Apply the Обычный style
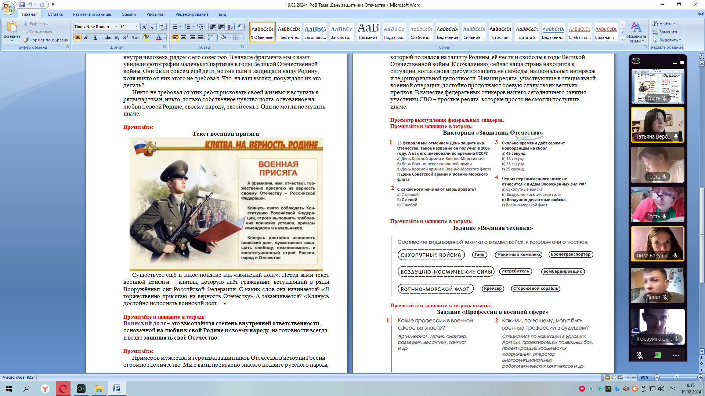This screenshot has width=705, height=396. click(263, 32)
